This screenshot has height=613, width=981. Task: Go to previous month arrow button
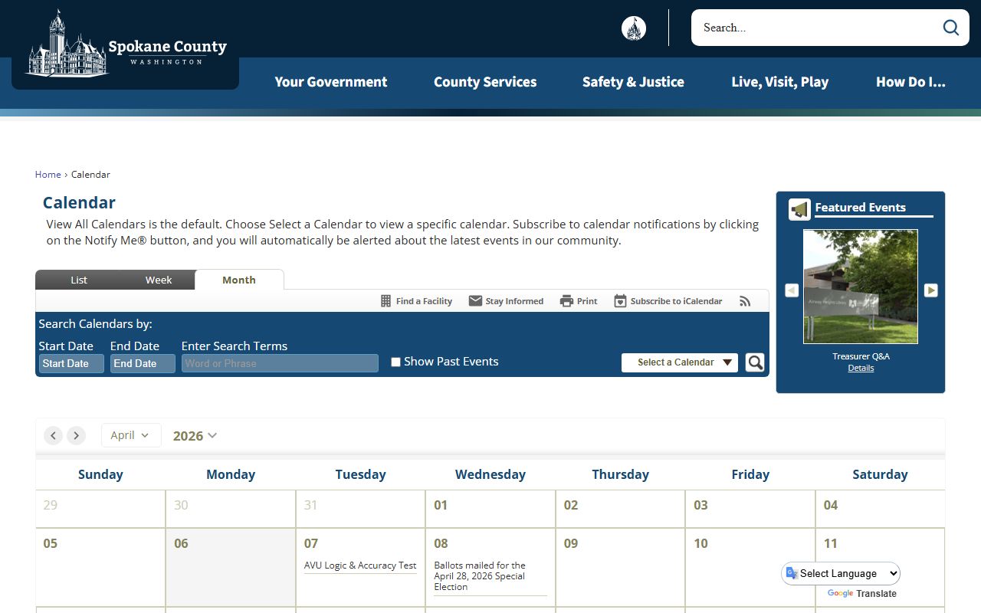click(x=53, y=436)
